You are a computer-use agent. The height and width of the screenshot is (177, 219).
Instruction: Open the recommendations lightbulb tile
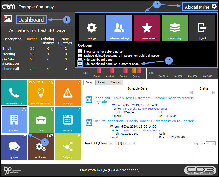click(x=41, y=93)
